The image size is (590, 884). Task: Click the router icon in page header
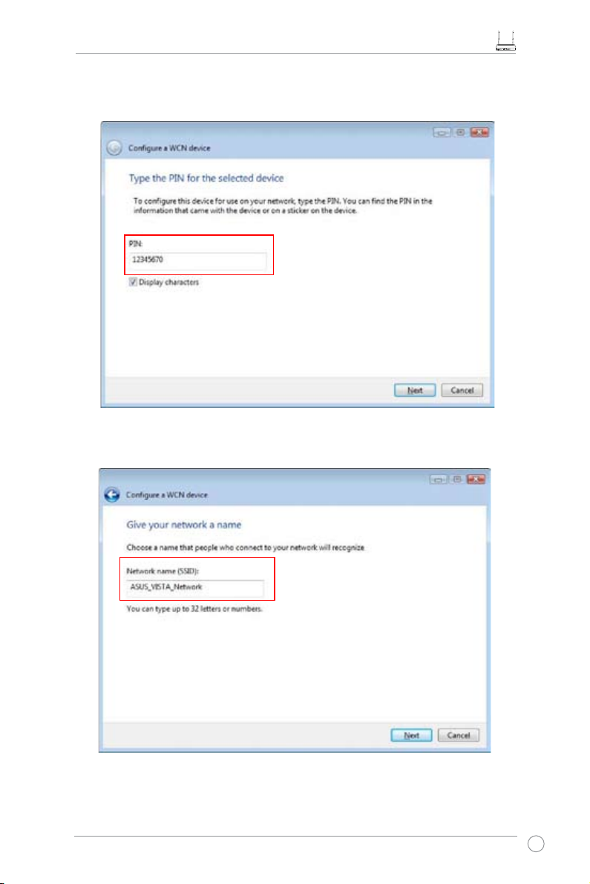505,42
